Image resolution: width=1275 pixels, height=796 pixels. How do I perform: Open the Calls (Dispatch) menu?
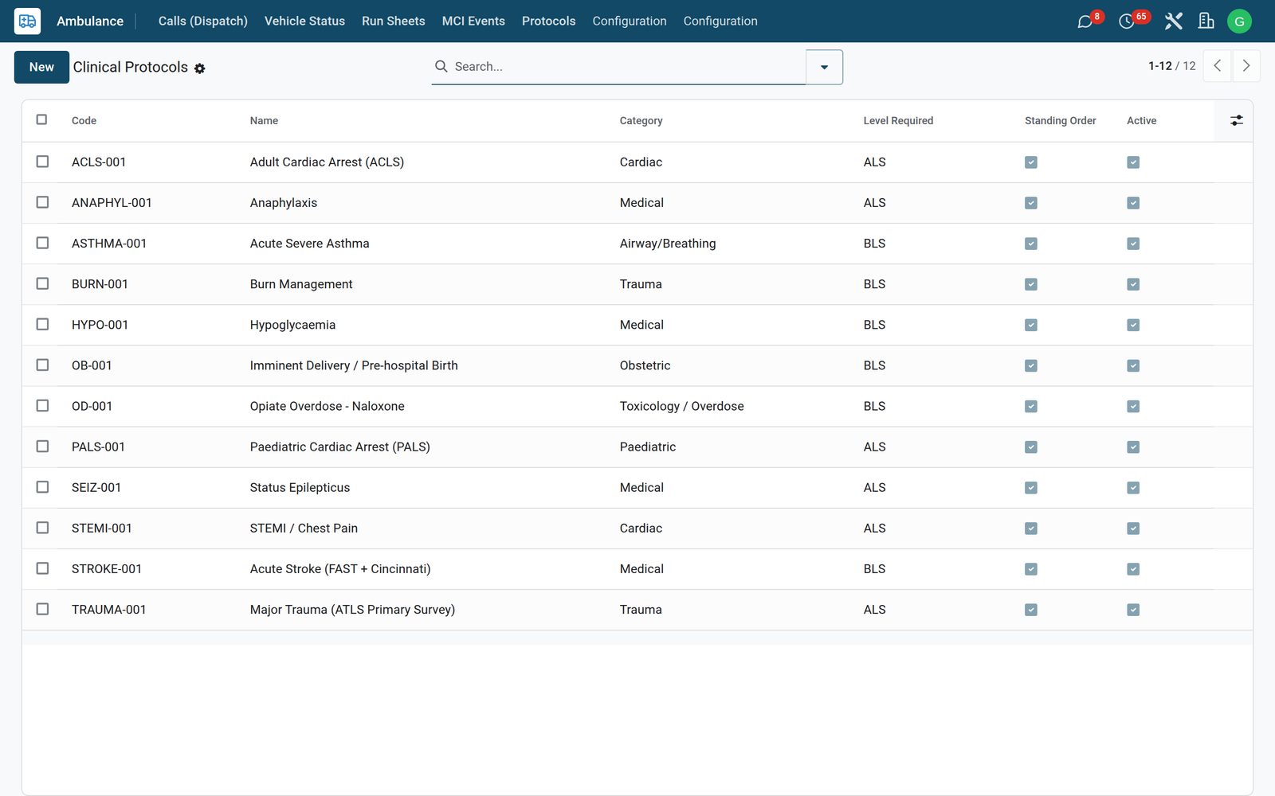point(202,21)
